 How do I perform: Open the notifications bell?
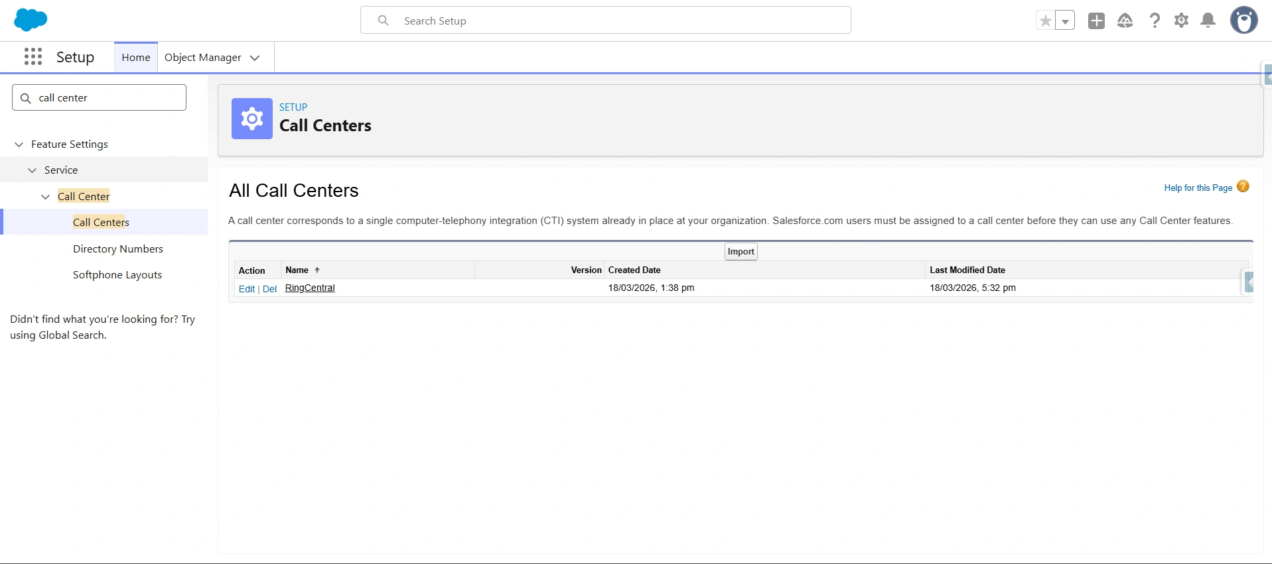pos(1208,21)
